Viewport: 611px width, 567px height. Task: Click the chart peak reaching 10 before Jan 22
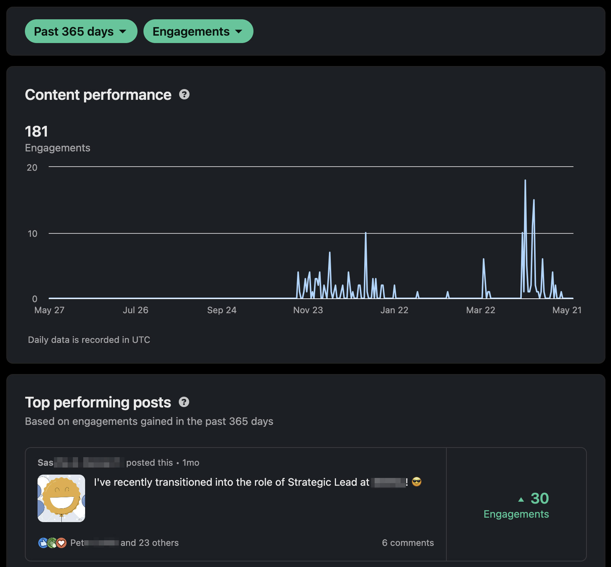366,233
